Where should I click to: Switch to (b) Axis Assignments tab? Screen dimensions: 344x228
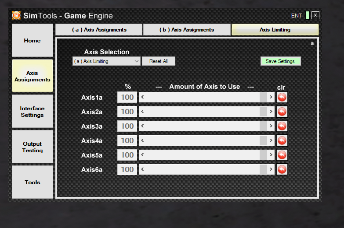tap(187, 29)
